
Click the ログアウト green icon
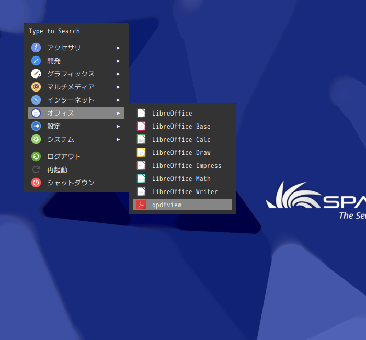click(x=36, y=156)
